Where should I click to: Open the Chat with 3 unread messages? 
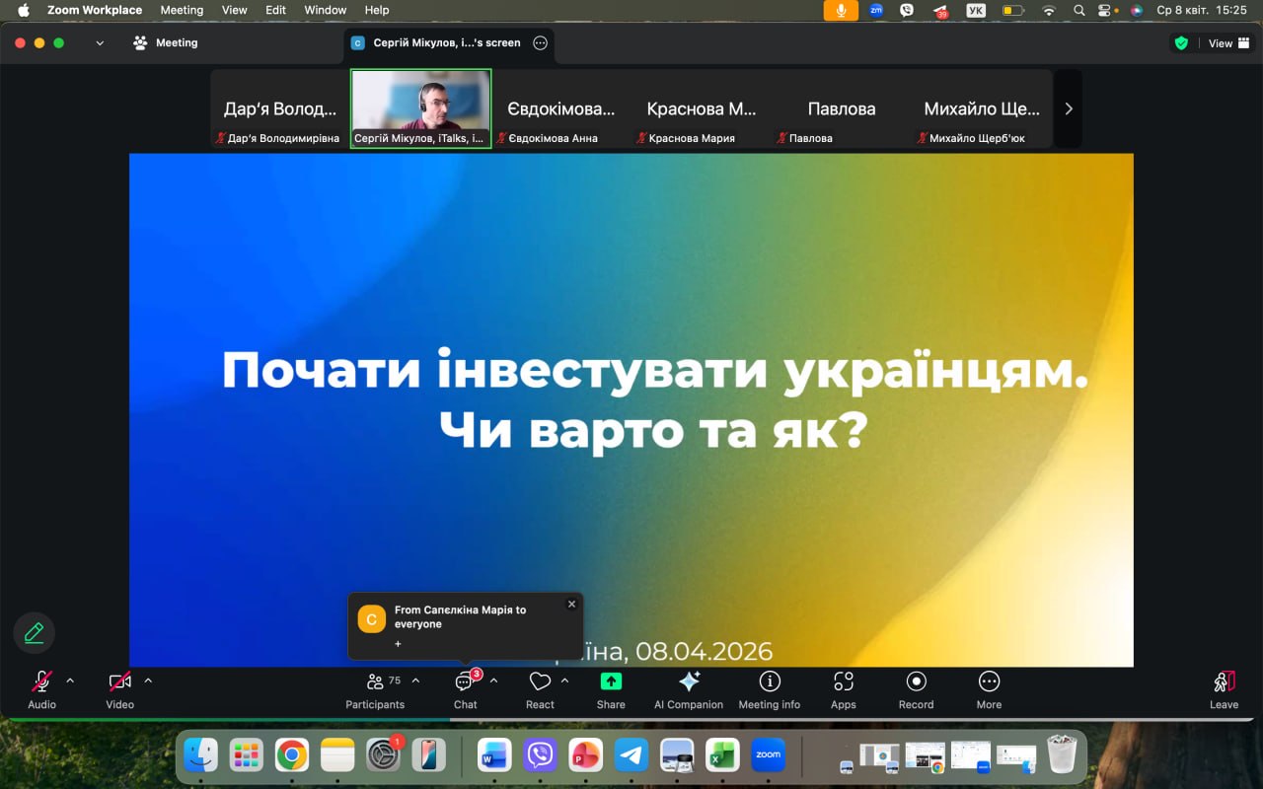465,682
